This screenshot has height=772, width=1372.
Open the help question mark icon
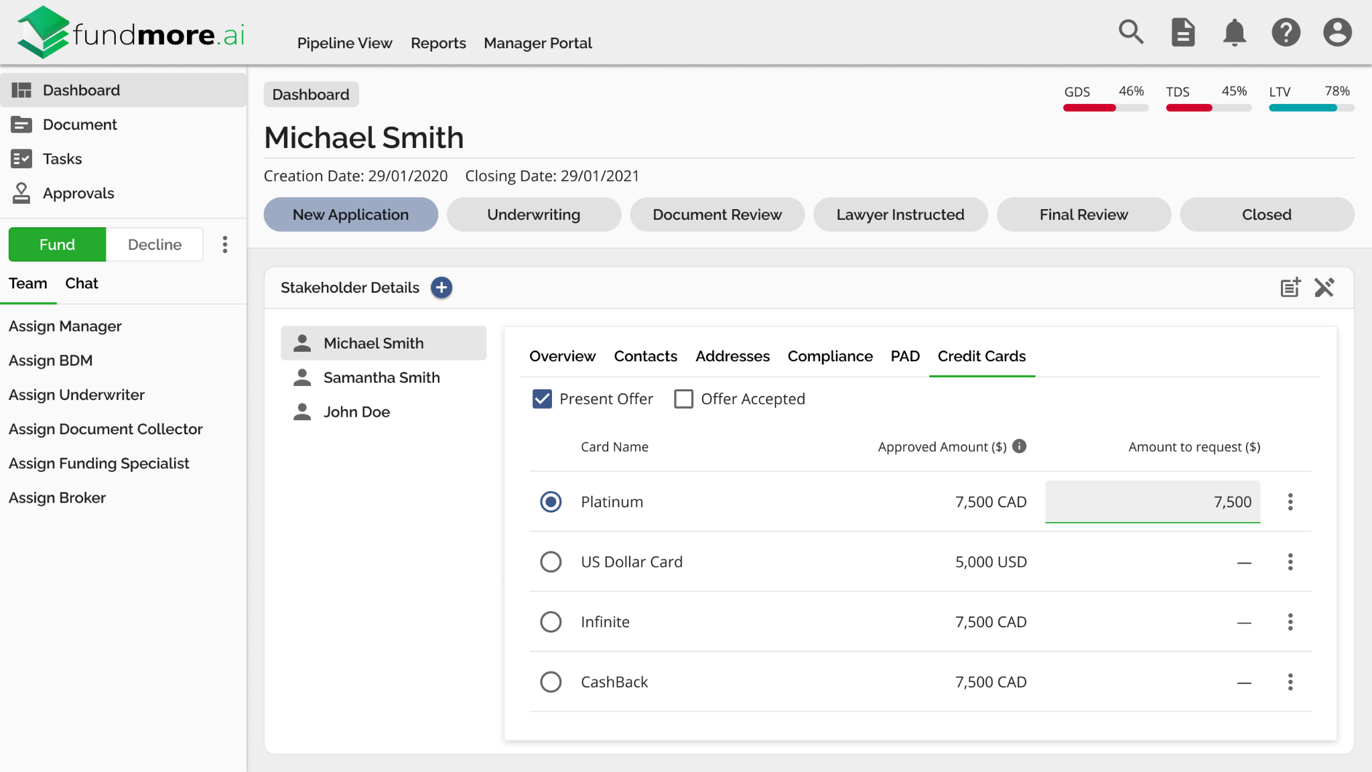pyautogui.click(x=1286, y=32)
